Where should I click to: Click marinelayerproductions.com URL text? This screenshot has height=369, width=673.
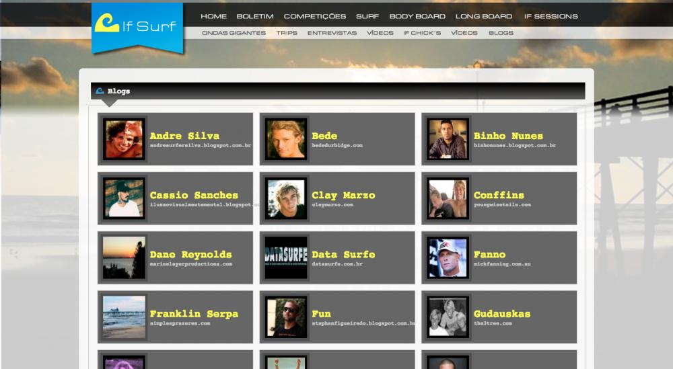coord(191,264)
